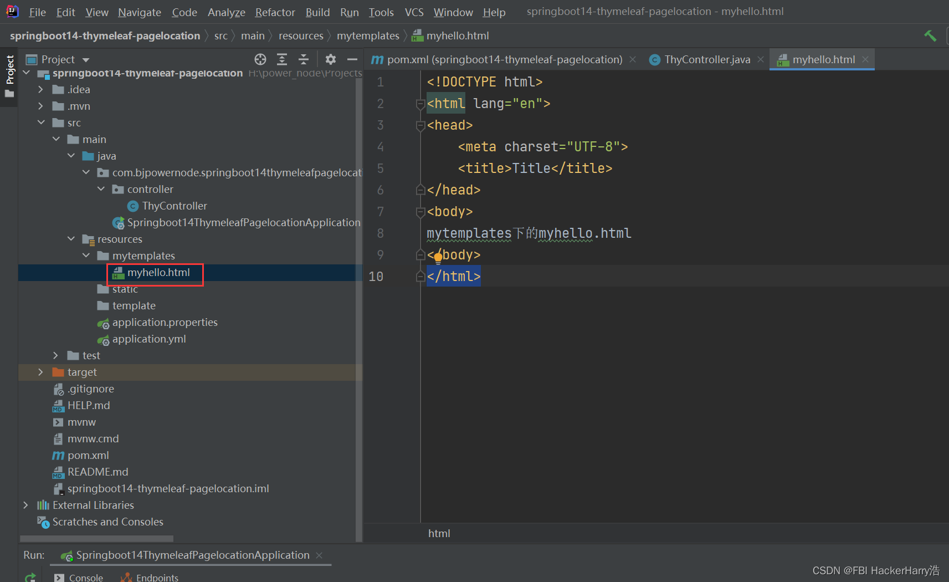
Task: Expand the .mvn folder
Action: point(40,106)
